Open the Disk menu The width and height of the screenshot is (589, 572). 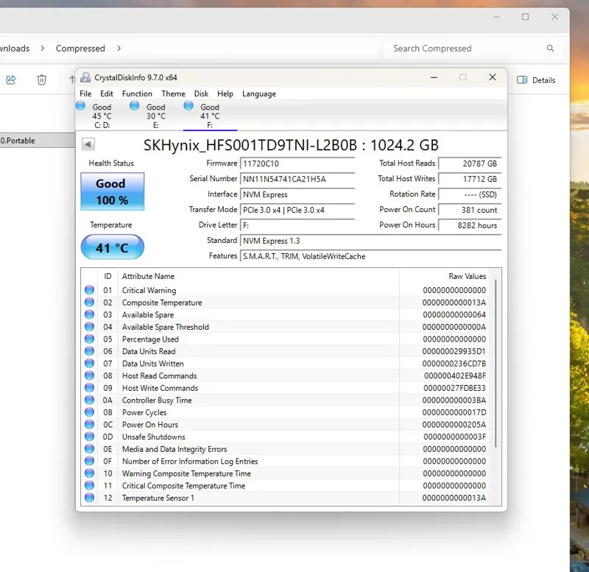(201, 94)
